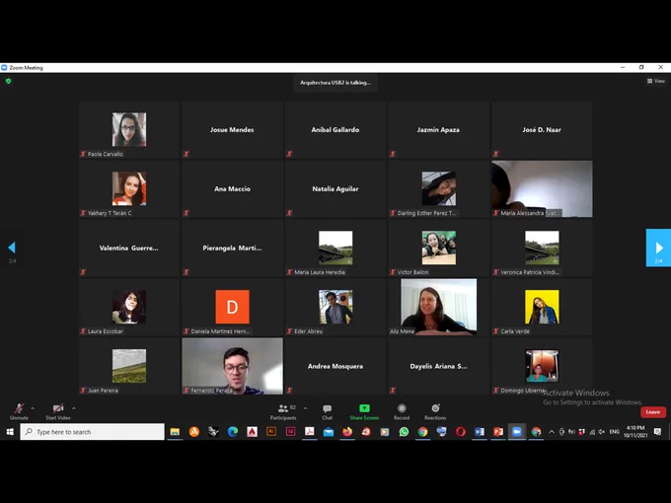Select Fernando Peraza's live video tile
671x503 pixels.
click(232, 366)
